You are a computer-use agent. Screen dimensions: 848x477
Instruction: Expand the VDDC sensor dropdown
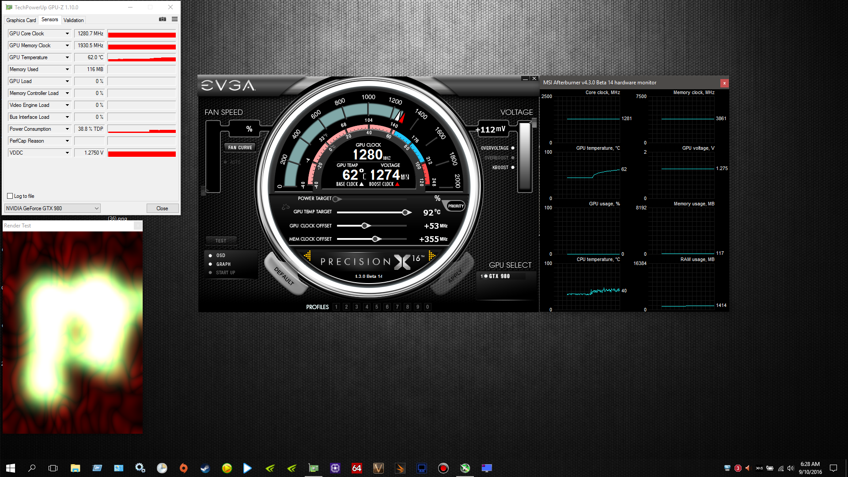[x=67, y=153]
